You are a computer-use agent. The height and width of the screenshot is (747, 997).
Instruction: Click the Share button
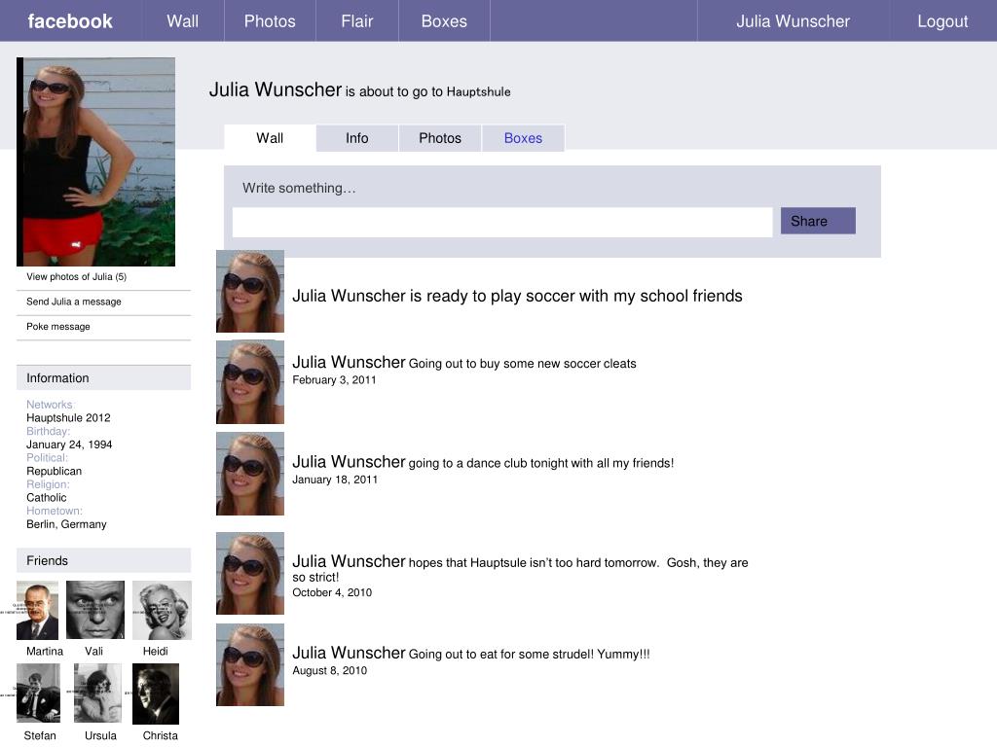pyautogui.click(x=818, y=221)
